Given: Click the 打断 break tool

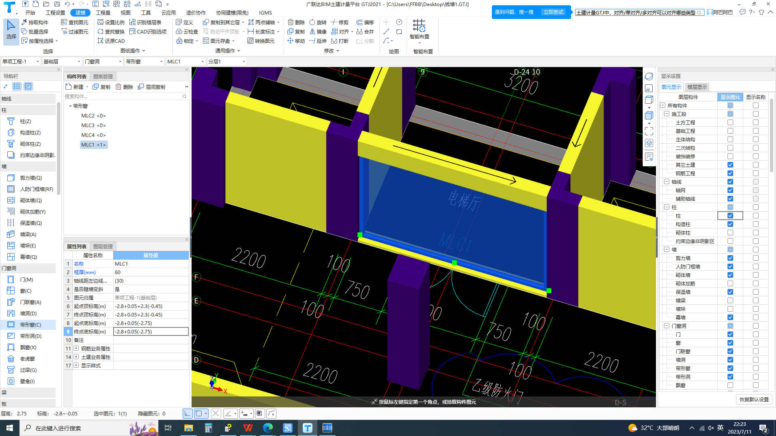Looking at the screenshot, I should [339, 41].
